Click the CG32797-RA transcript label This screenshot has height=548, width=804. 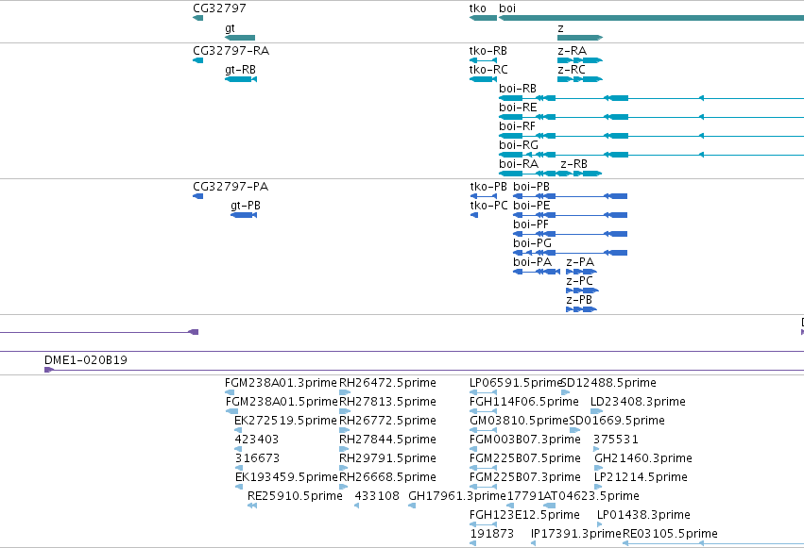pyautogui.click(x=231, y=51)
